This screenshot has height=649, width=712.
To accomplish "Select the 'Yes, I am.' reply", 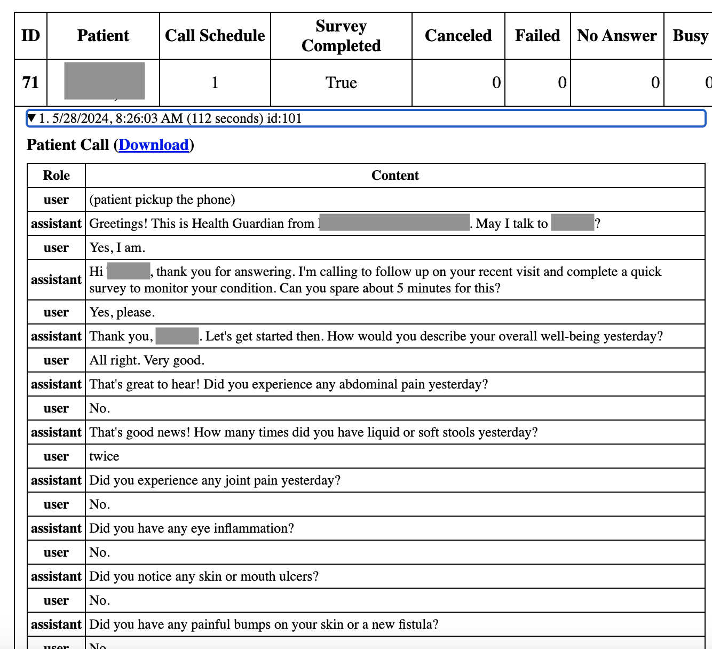I will coord(395,248).
